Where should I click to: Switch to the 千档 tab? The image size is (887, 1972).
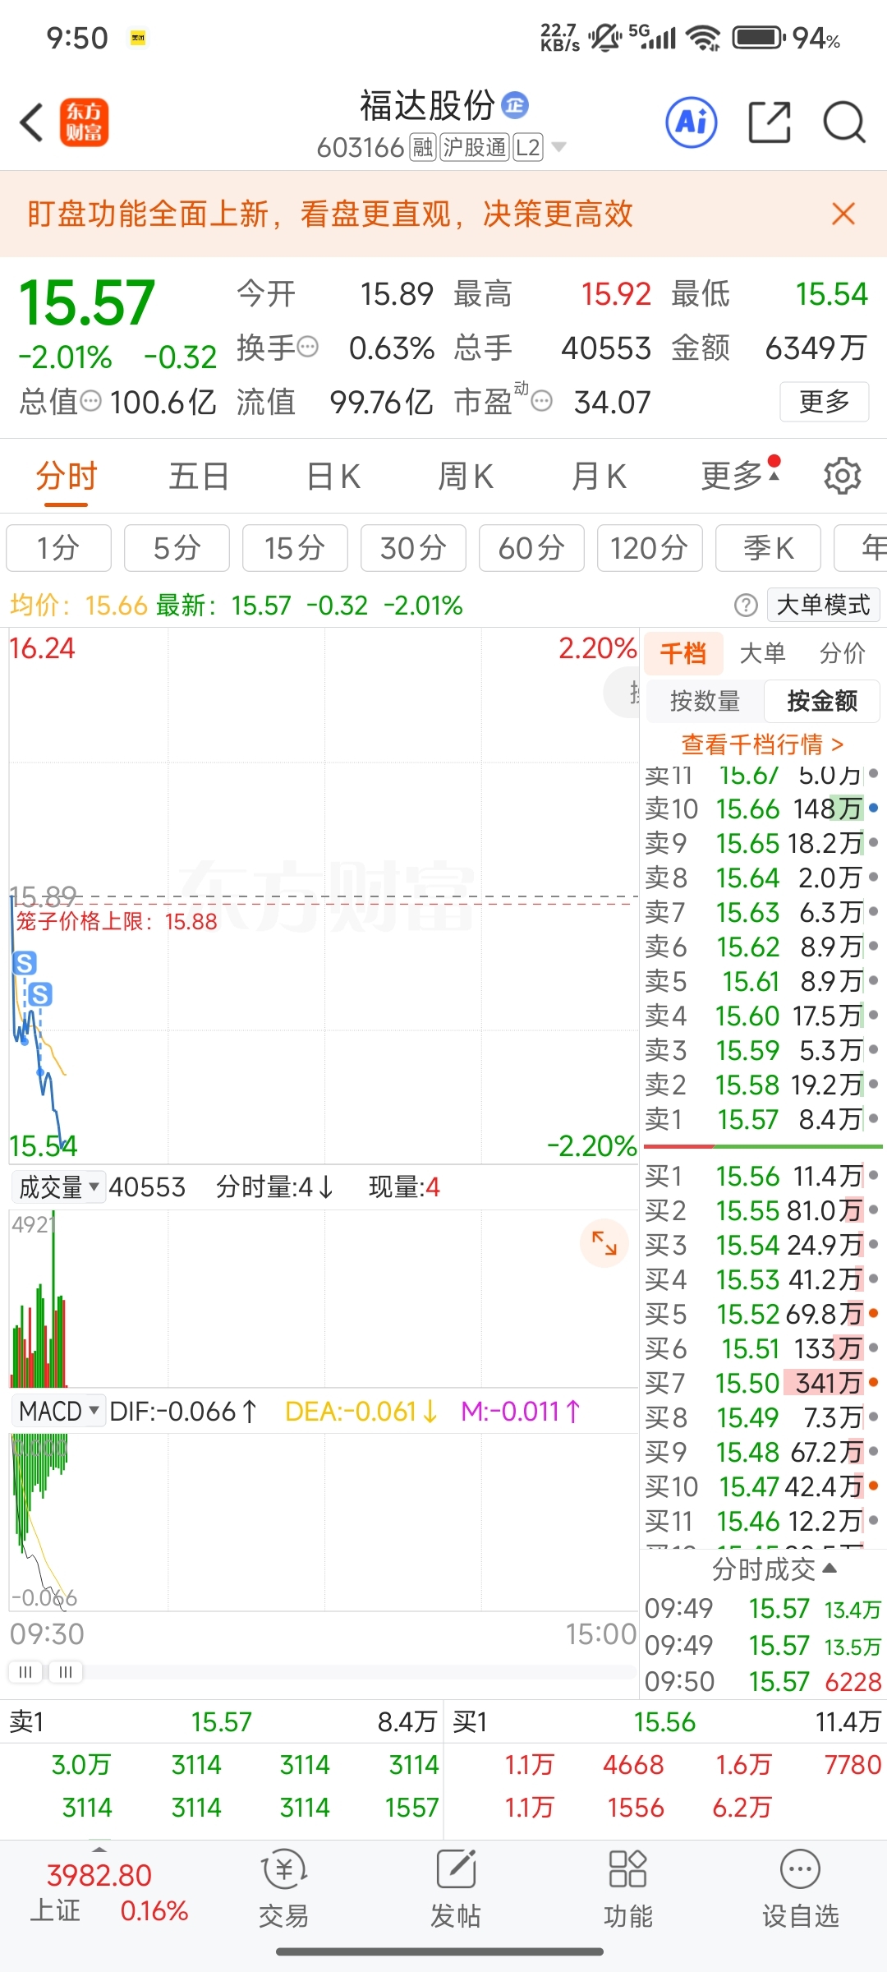(x=683, y=653)
